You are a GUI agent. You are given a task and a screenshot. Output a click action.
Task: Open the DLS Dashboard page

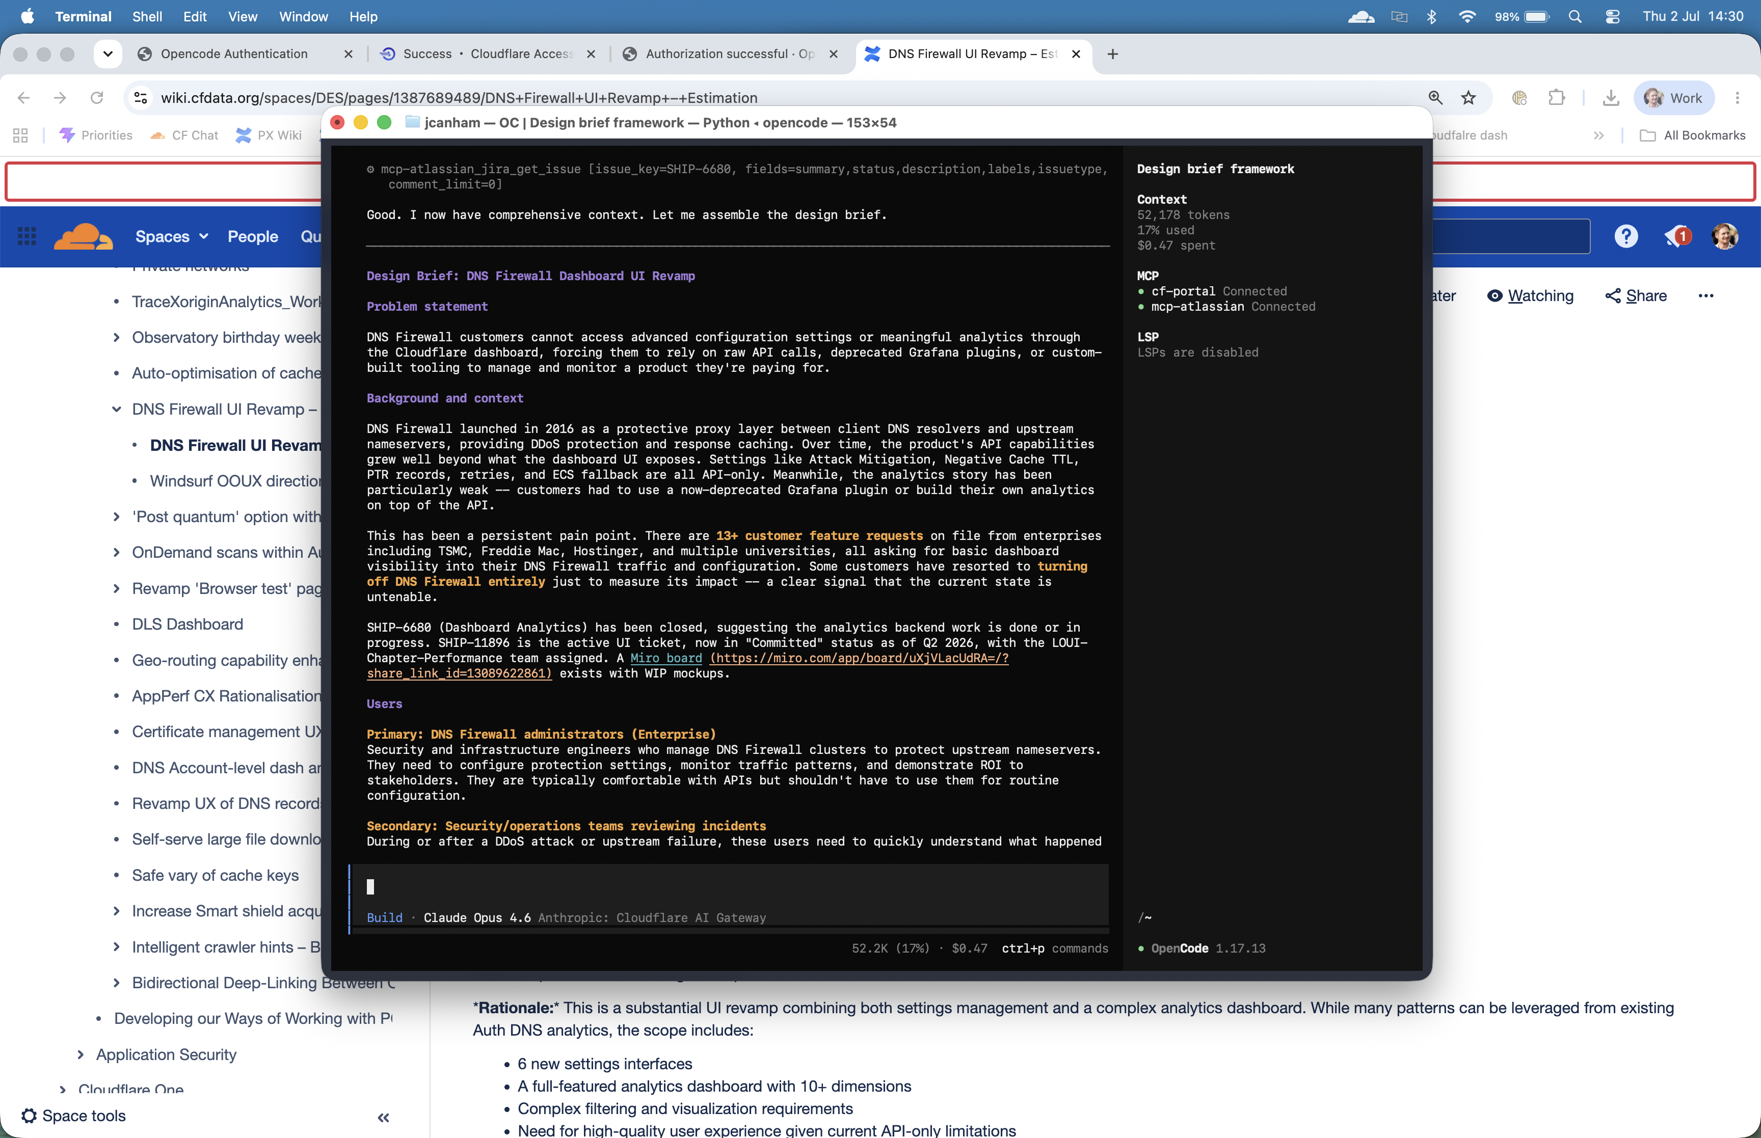[188, 625]
